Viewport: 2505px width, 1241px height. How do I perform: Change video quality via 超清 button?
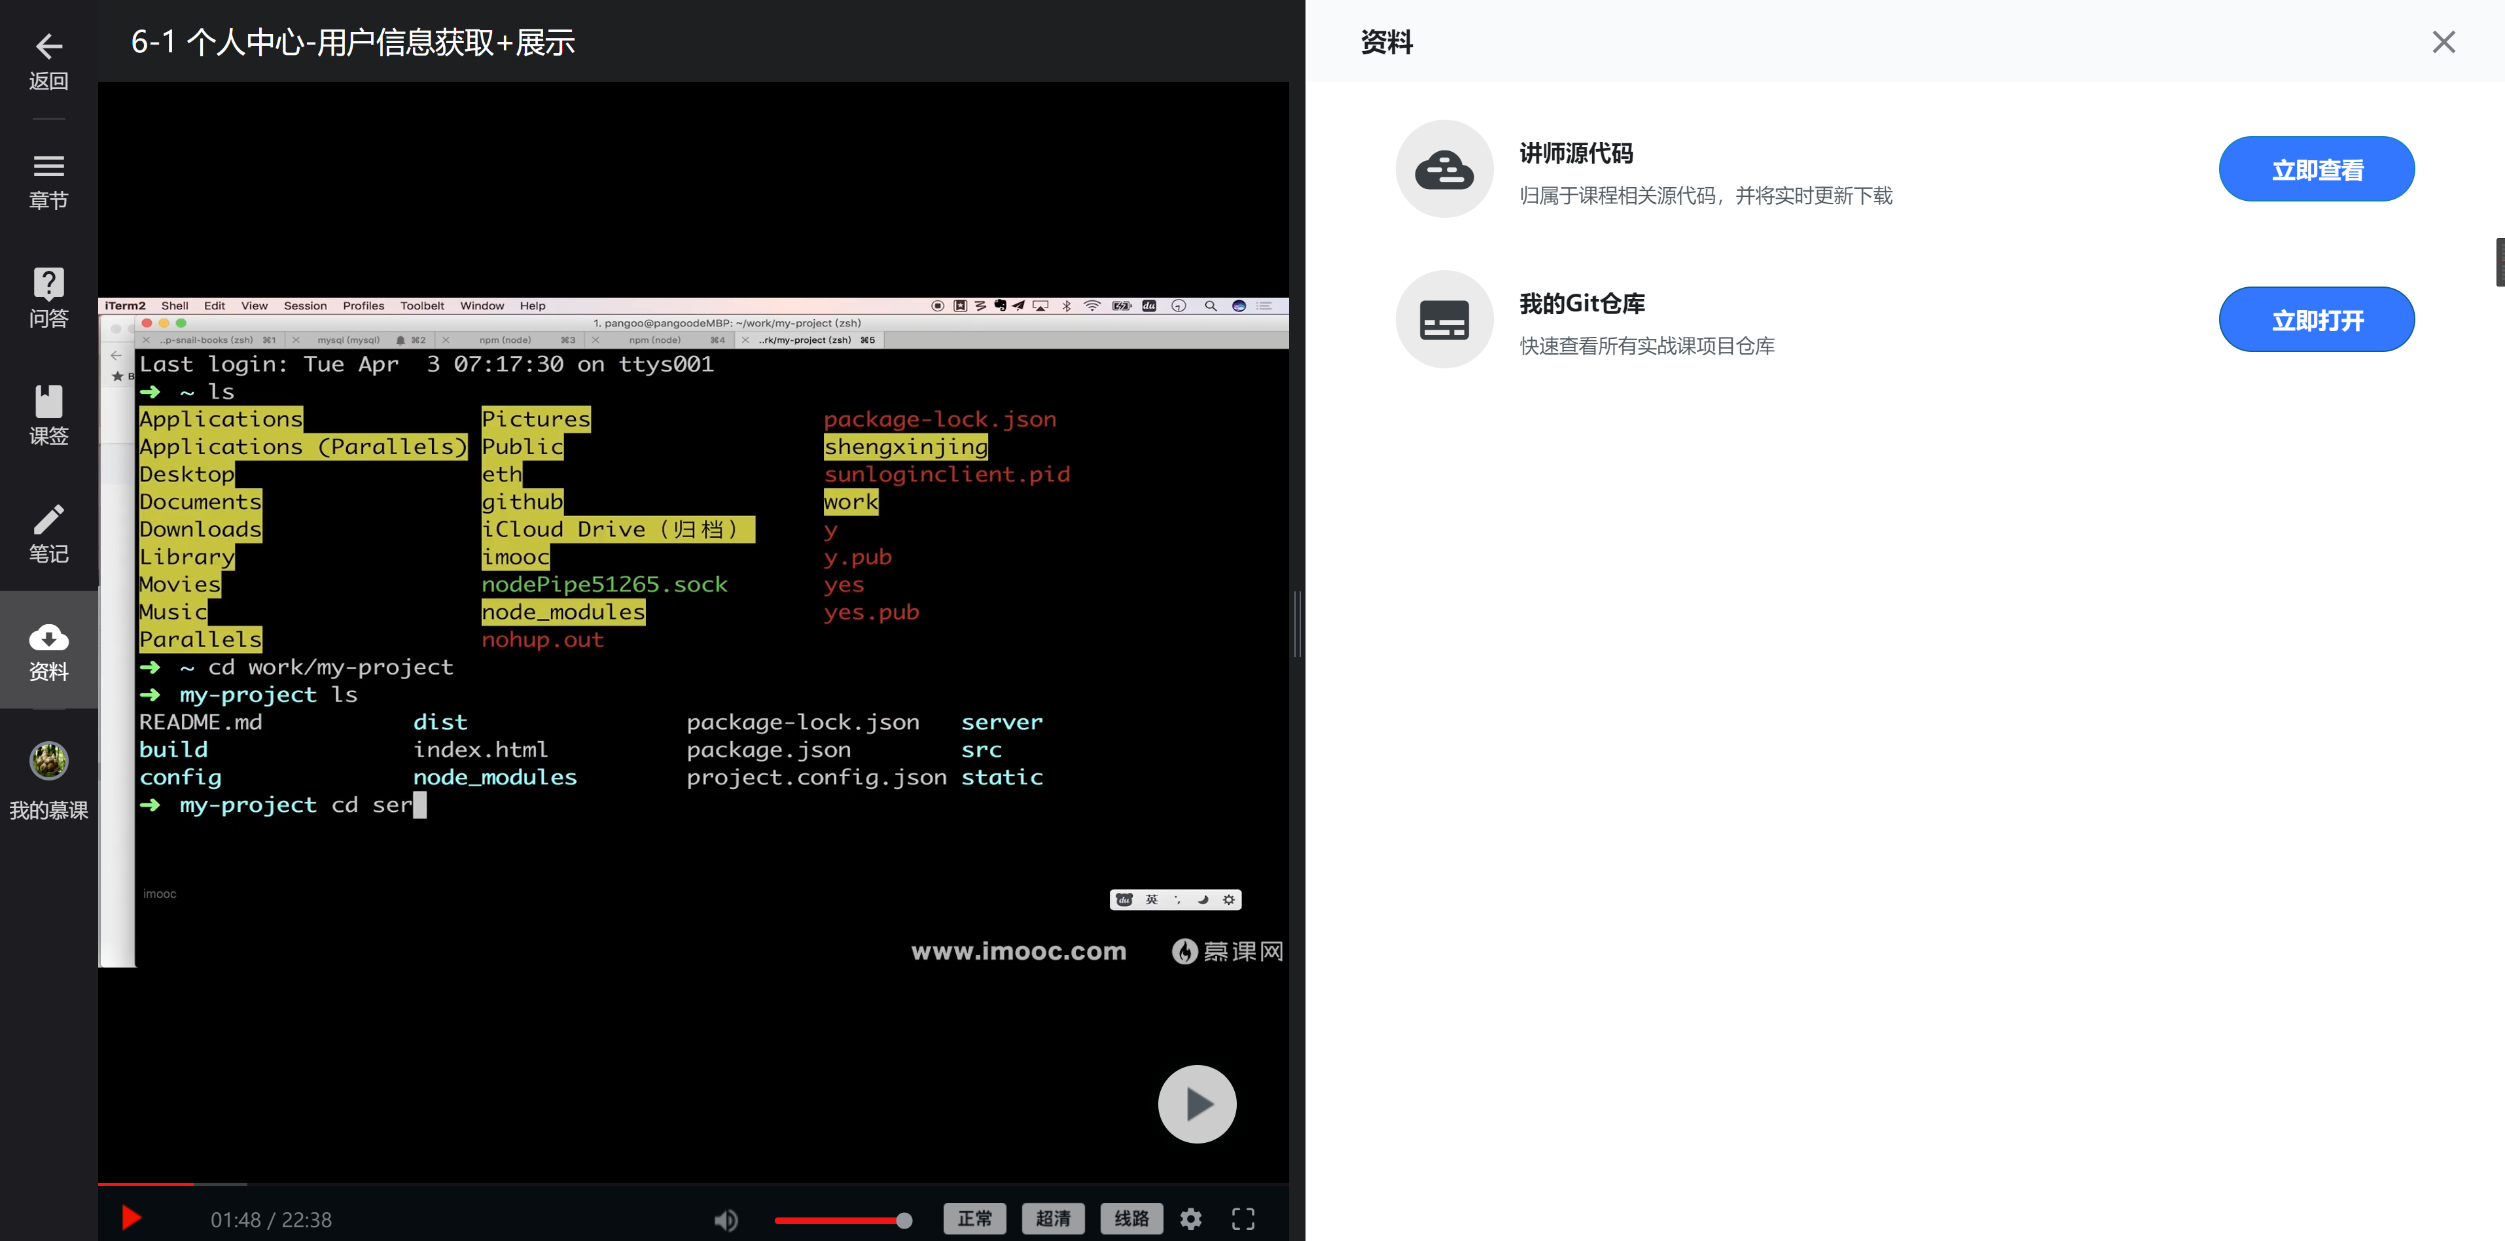point(1053,1219)
